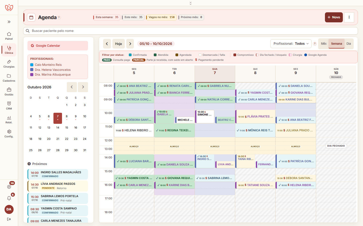Toggle the Compromisso filter
Image resolution: width=363 pixels, height=226 pixels.
244,55
